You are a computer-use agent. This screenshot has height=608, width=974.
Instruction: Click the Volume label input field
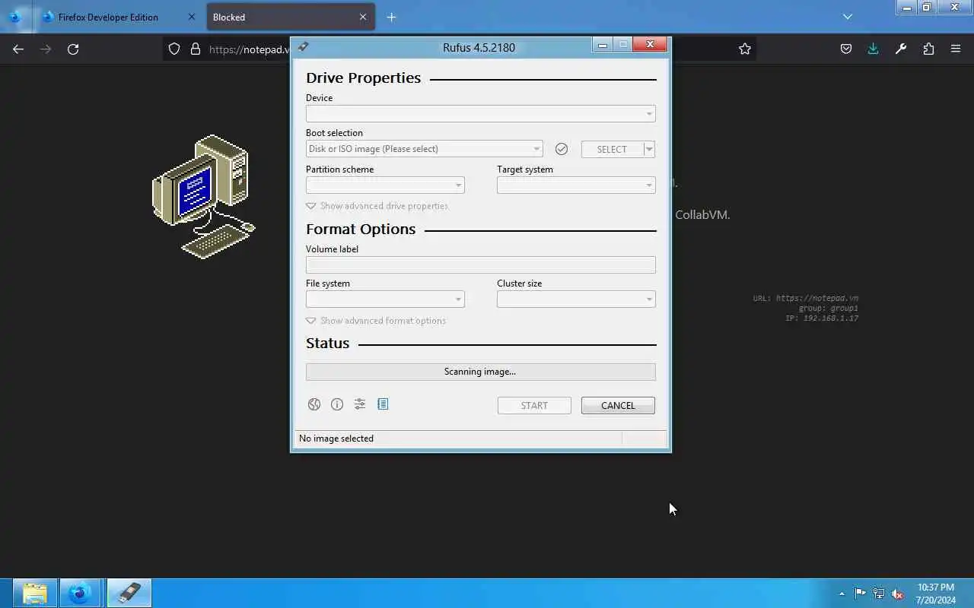[x=480, y=264]
